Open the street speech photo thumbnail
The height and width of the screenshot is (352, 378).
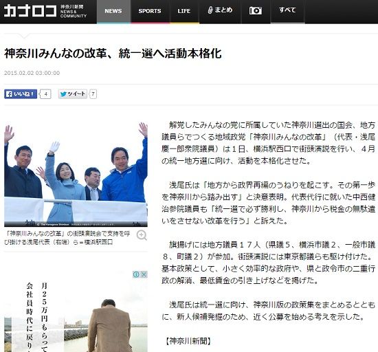(76, 174)
